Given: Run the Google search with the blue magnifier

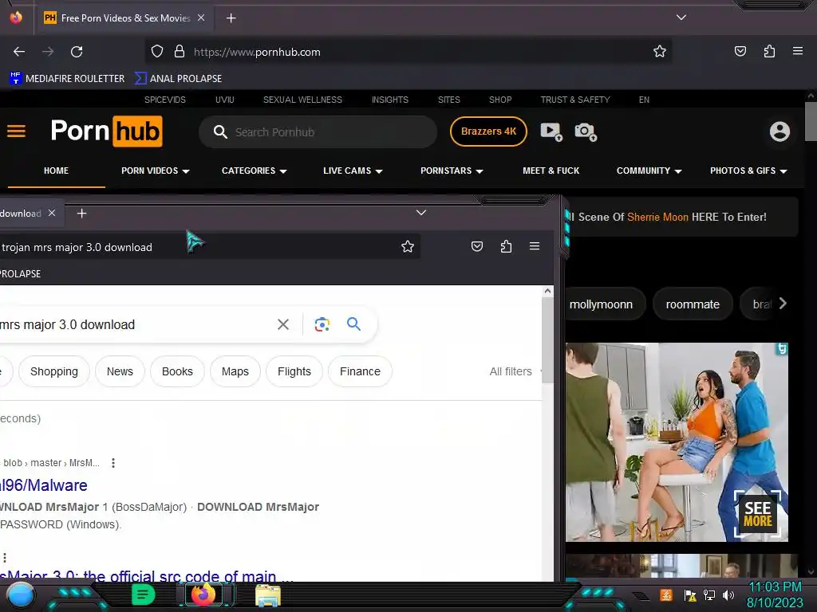Looking at the screenshot, I should [x=353, y=324].
